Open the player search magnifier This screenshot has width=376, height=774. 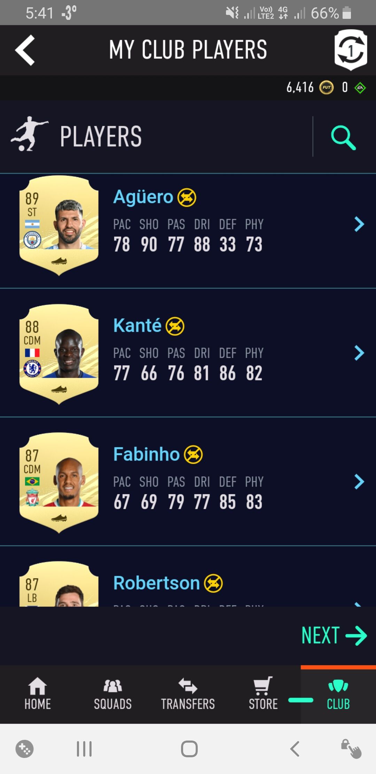coord(343,137)
